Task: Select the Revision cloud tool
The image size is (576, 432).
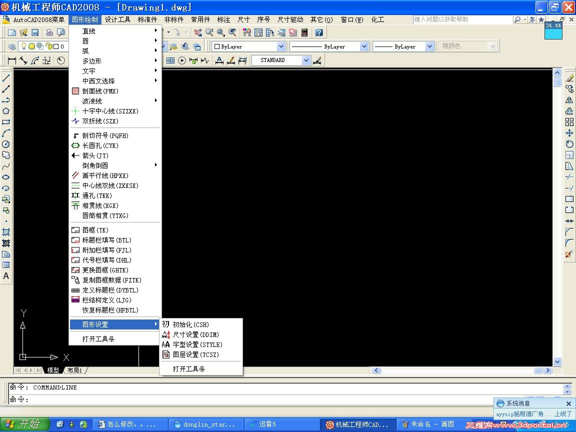Action: pyautogui.click(x=6, y=155)
